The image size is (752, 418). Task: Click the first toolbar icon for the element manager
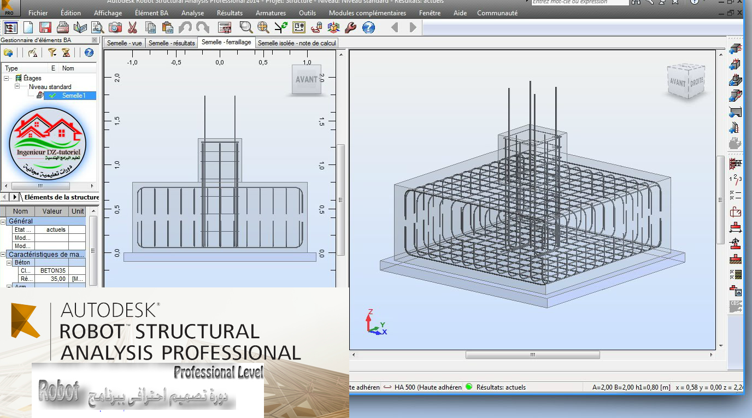[x=11, y=27]
